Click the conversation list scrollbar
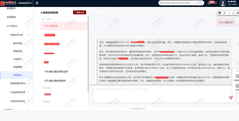 (x=88, y=54)
